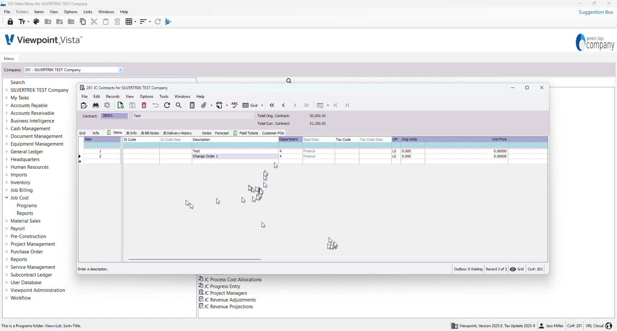This screenshot has height=331, width=617.
Task: Click the Outbox: 0 Waiting status entry
Action: pyautogui.click(x=468, y=269)
